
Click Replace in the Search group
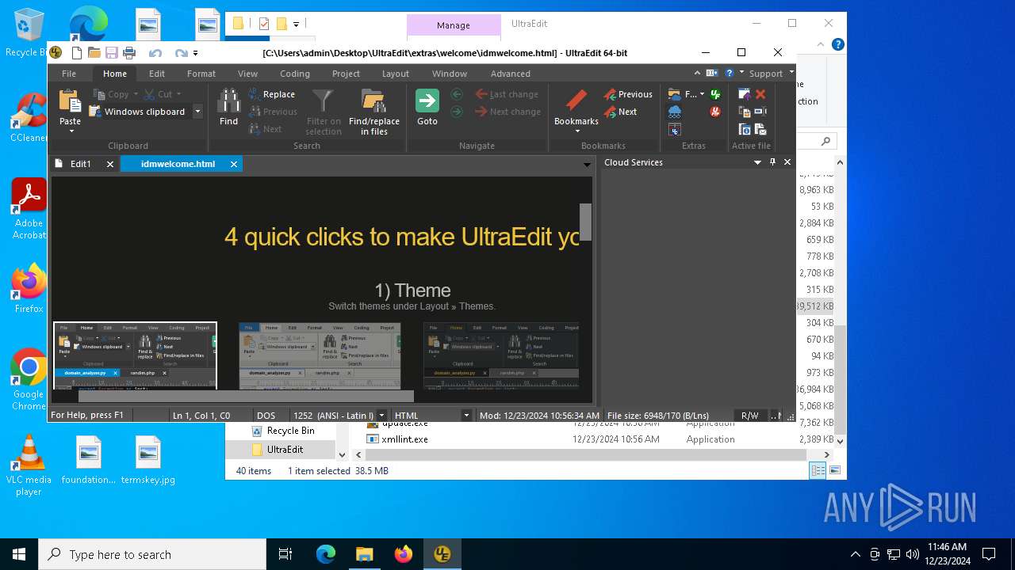[272, 94]
